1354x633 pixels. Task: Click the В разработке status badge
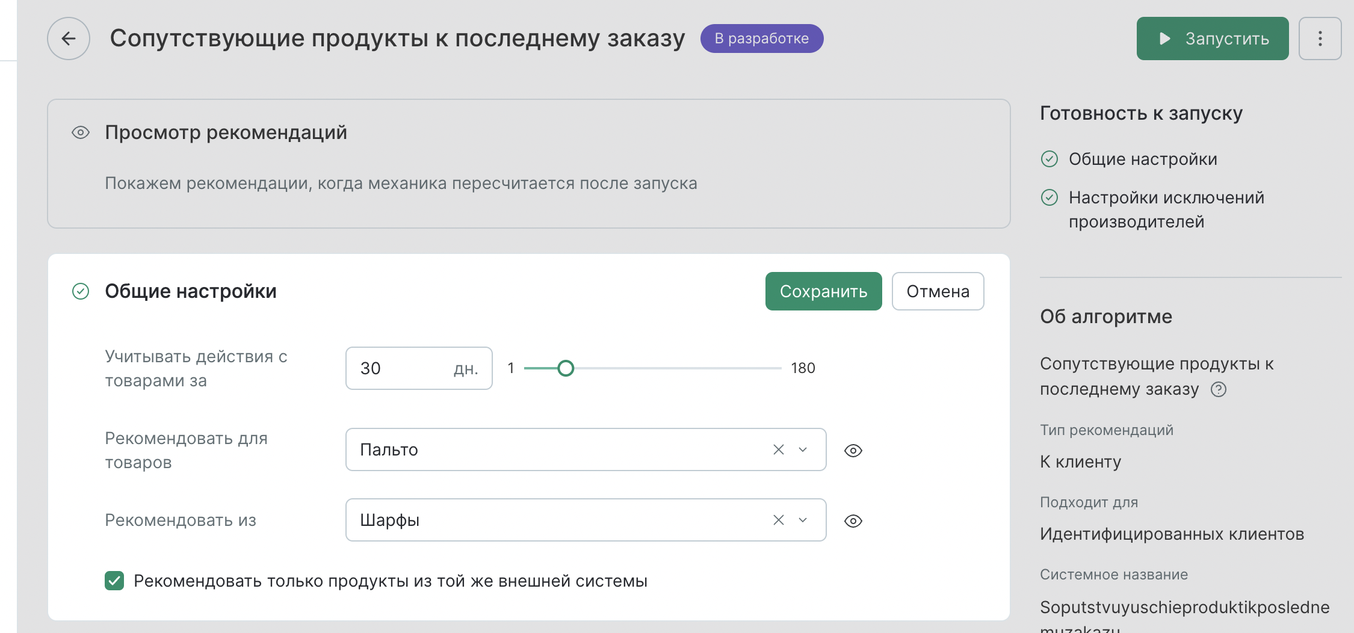[761, 39]
